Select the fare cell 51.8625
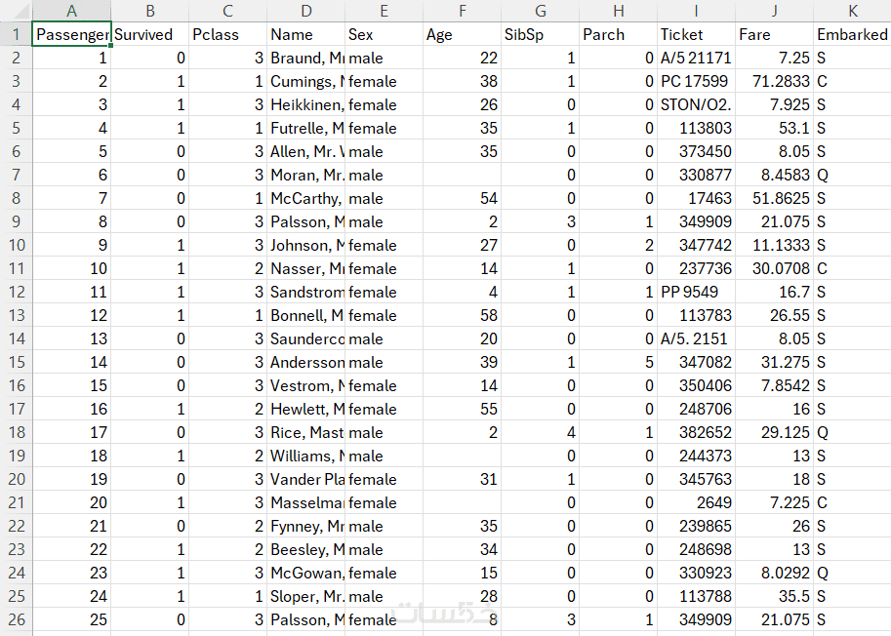 coord(774,199)
